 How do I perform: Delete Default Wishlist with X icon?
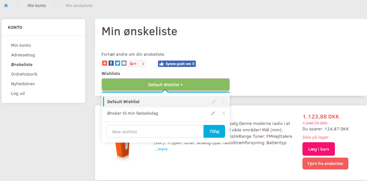coord(223,102)
